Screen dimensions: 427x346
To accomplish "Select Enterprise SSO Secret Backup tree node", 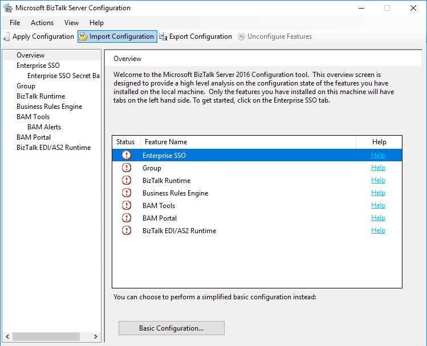I will tap(63, 76).
